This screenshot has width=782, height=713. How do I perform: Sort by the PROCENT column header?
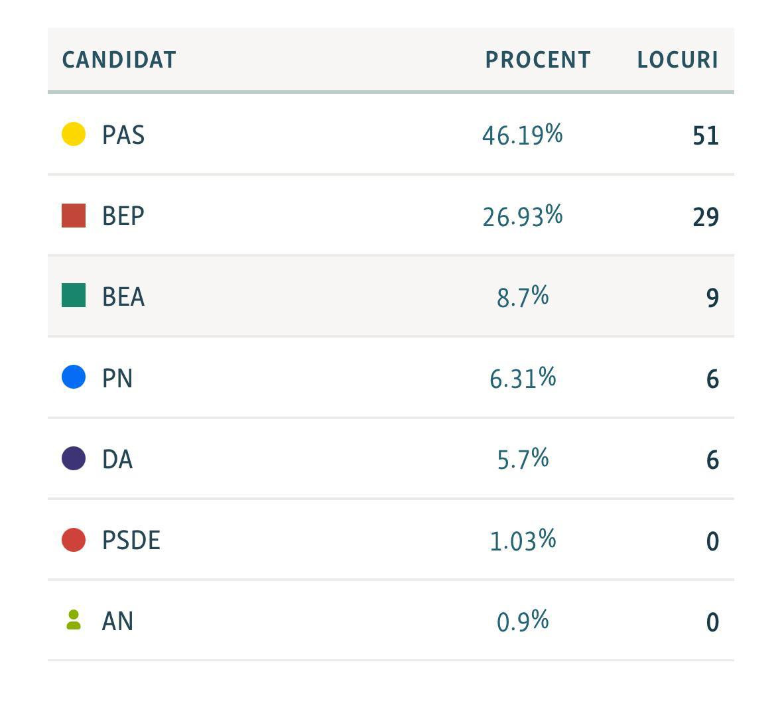(538, 60)
